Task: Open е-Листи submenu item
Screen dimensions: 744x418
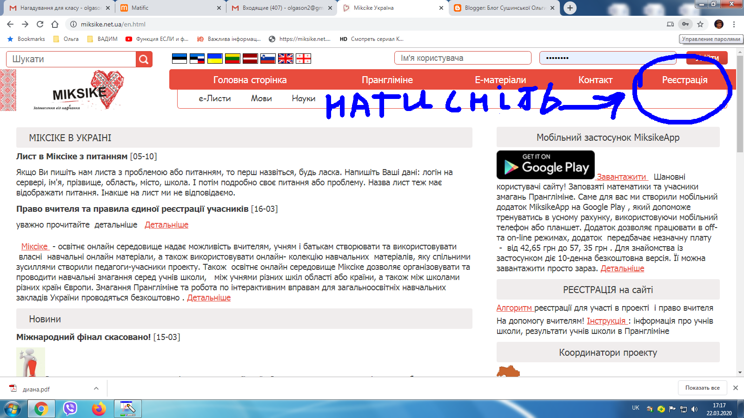Action: [214, 98]
